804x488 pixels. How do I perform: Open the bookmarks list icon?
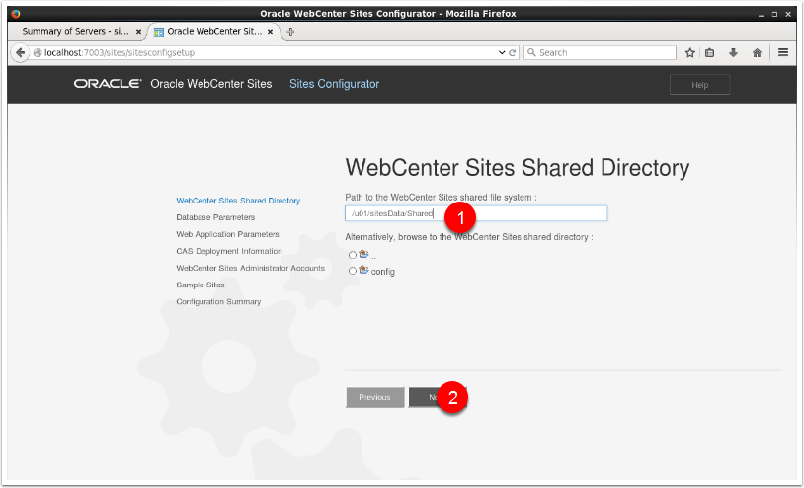click(711, 52)
